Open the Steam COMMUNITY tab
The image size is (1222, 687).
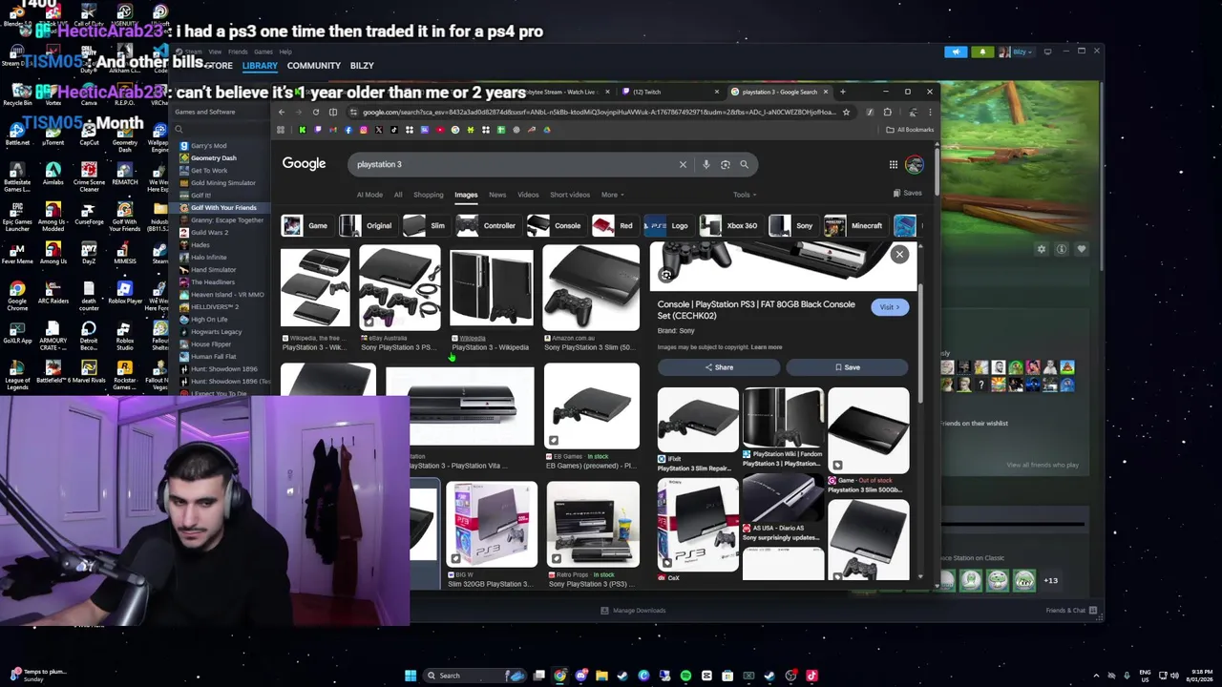click(314, 66)
